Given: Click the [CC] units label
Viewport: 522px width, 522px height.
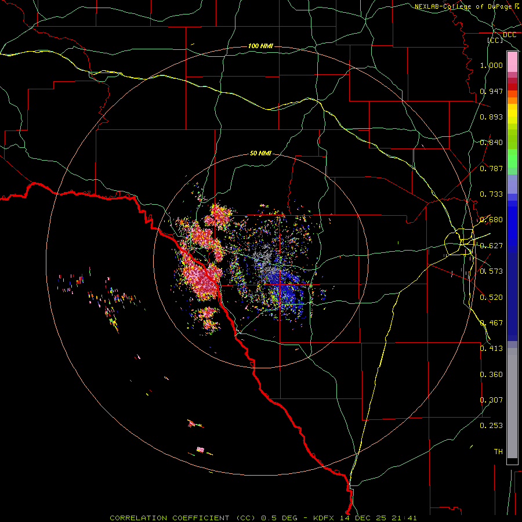Looking at the screenshot, I should [x=495, y=40].
